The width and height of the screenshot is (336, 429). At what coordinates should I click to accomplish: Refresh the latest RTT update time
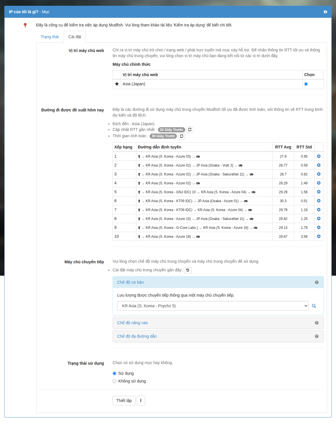click(x=190, y=130)
